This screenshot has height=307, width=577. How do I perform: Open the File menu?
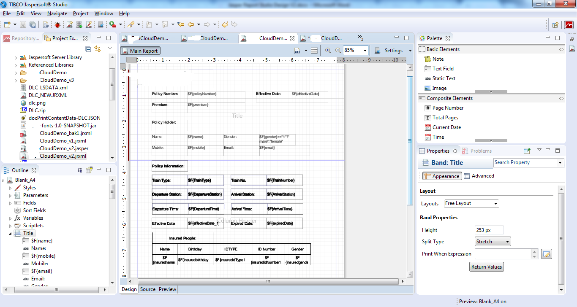pos(6,13)
